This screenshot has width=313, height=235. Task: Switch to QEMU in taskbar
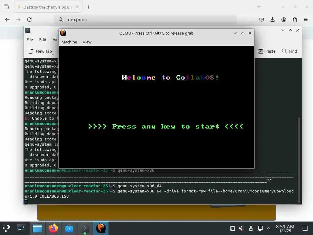tap(101, 228)
